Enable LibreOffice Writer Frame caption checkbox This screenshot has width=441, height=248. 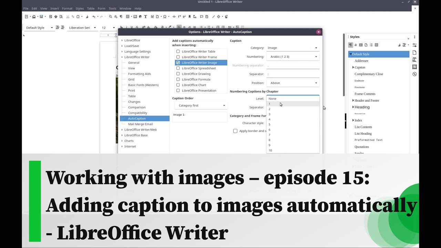[x=178, y=57]
